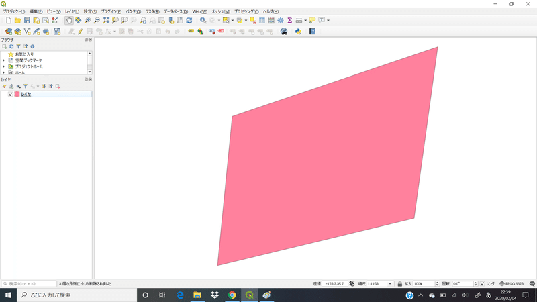Open File Explorer from the taskbar
This screenshot has width=537, height=302.
pyautogui.click(x=197, y=295)
